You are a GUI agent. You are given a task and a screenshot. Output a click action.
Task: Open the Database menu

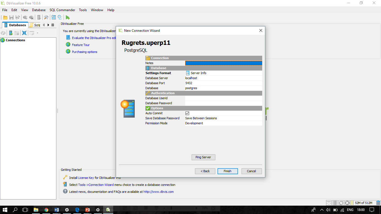click(39, 10)
